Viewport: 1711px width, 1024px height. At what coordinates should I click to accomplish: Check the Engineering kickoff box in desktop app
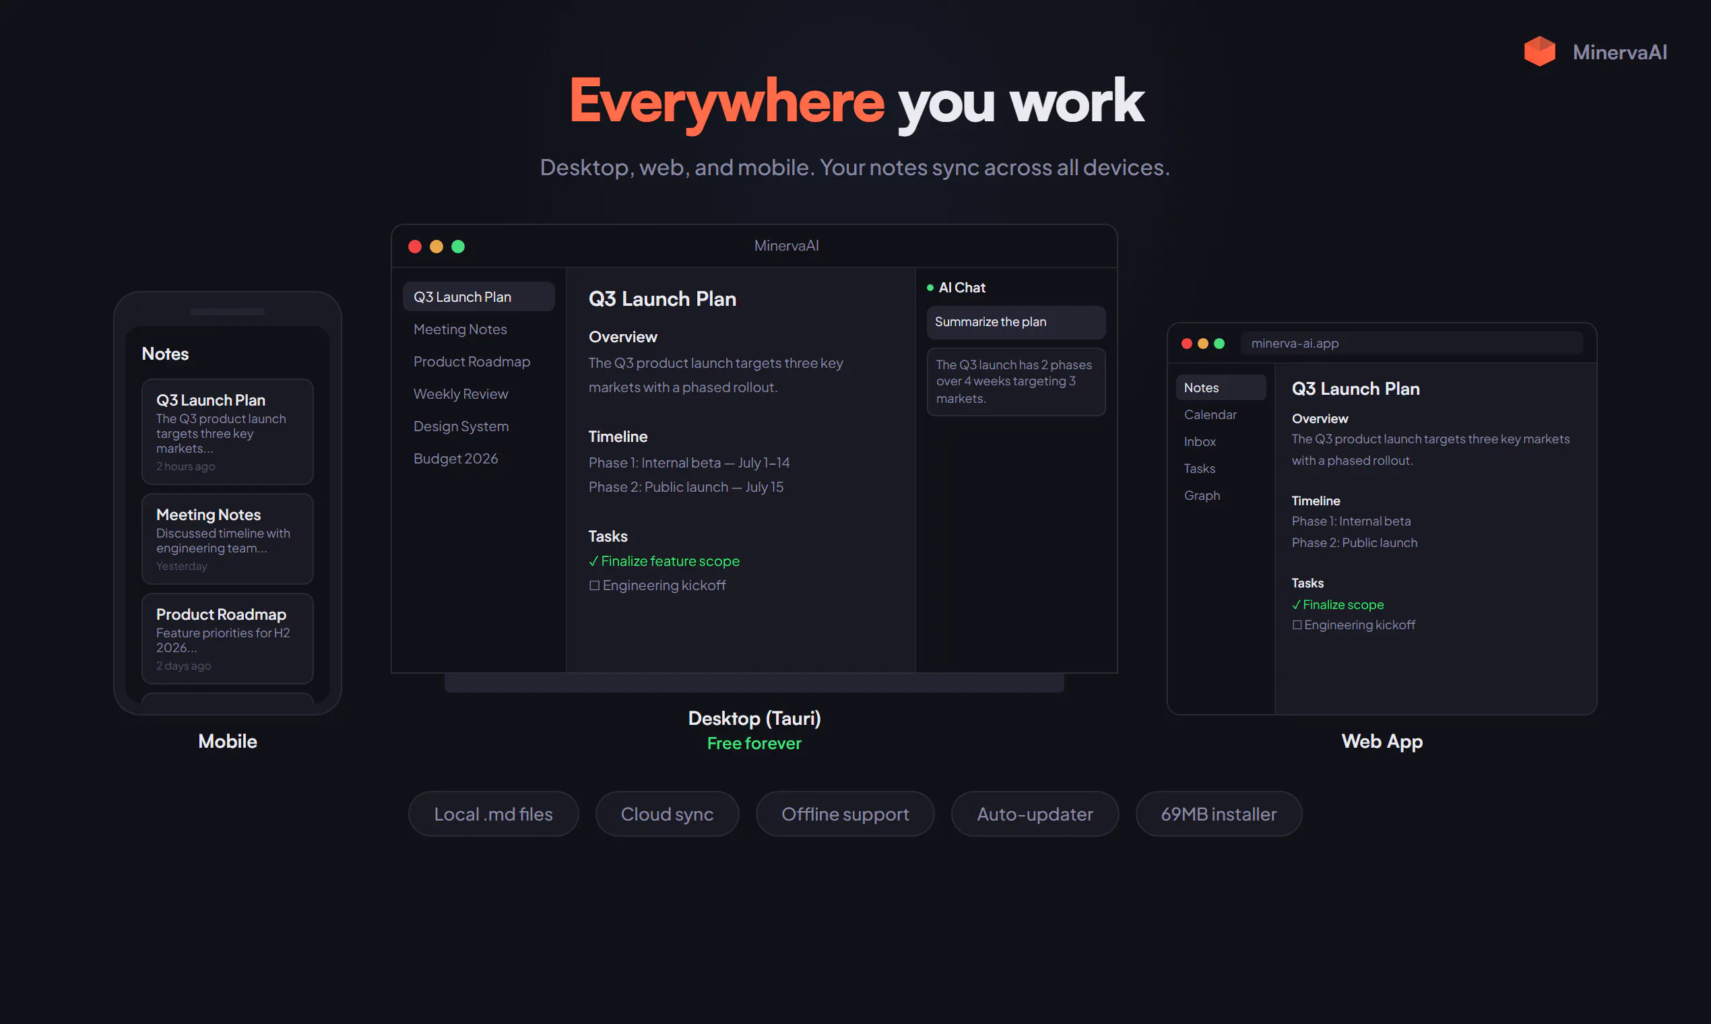(594, 585)
